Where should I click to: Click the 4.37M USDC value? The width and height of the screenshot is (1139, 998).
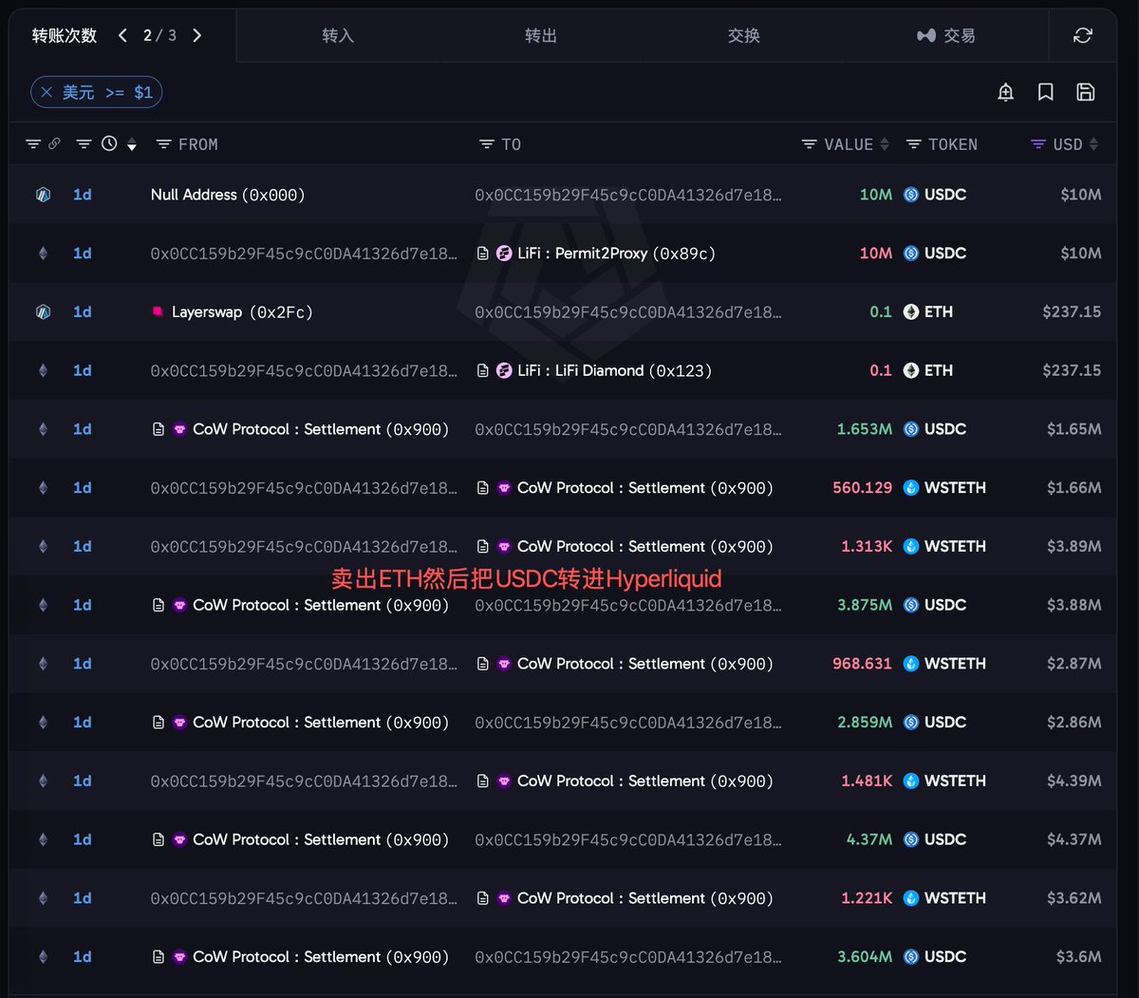coord(869,839)
